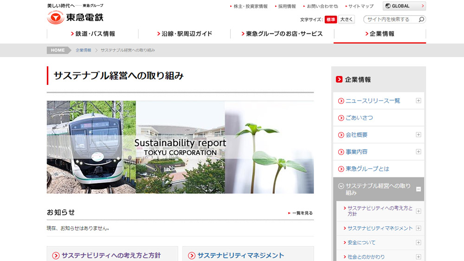Click circle arrow icon next to ごあいさつ
This screenshot has width=464, height=261.
click(341, 118)
